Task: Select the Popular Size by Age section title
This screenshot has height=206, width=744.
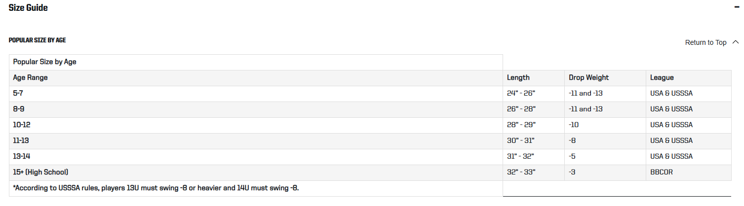Action: coord(38,40)
